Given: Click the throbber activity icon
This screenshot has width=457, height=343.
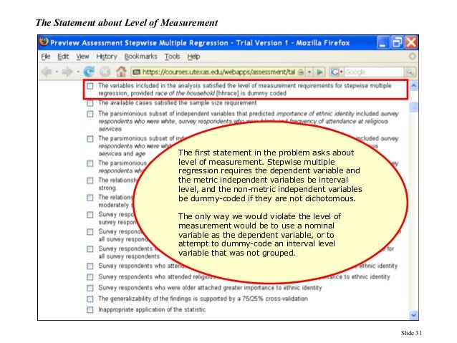Looking at the screenshot, I should click(412, 57).
